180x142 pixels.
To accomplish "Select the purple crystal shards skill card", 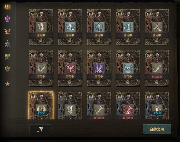I will (x=99, y=68).
